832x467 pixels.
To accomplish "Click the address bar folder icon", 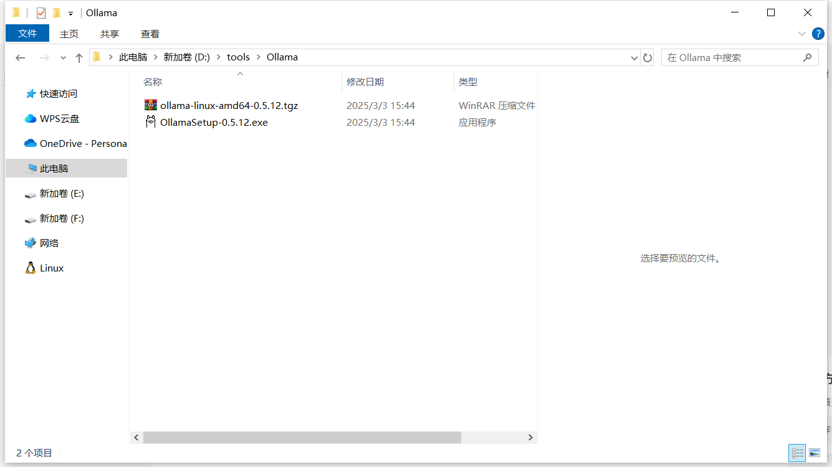I will coord(97,57).
